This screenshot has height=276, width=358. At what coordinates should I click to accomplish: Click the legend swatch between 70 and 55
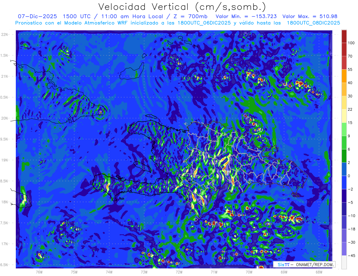coord(344,63)
